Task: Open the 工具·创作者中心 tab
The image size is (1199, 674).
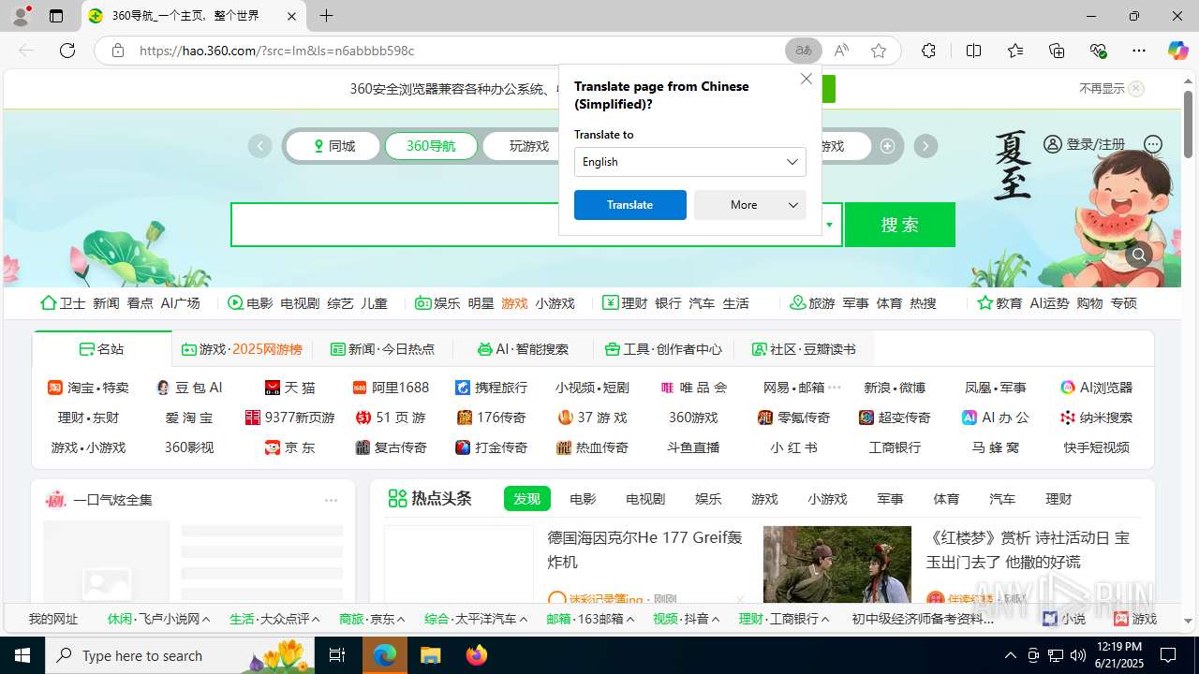Action: 663,349
